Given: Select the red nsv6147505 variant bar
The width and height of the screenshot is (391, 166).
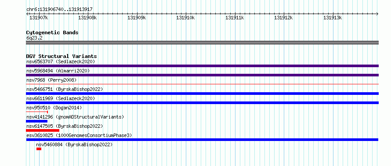Looking at the screenshot, I should (x=43, y=130).
